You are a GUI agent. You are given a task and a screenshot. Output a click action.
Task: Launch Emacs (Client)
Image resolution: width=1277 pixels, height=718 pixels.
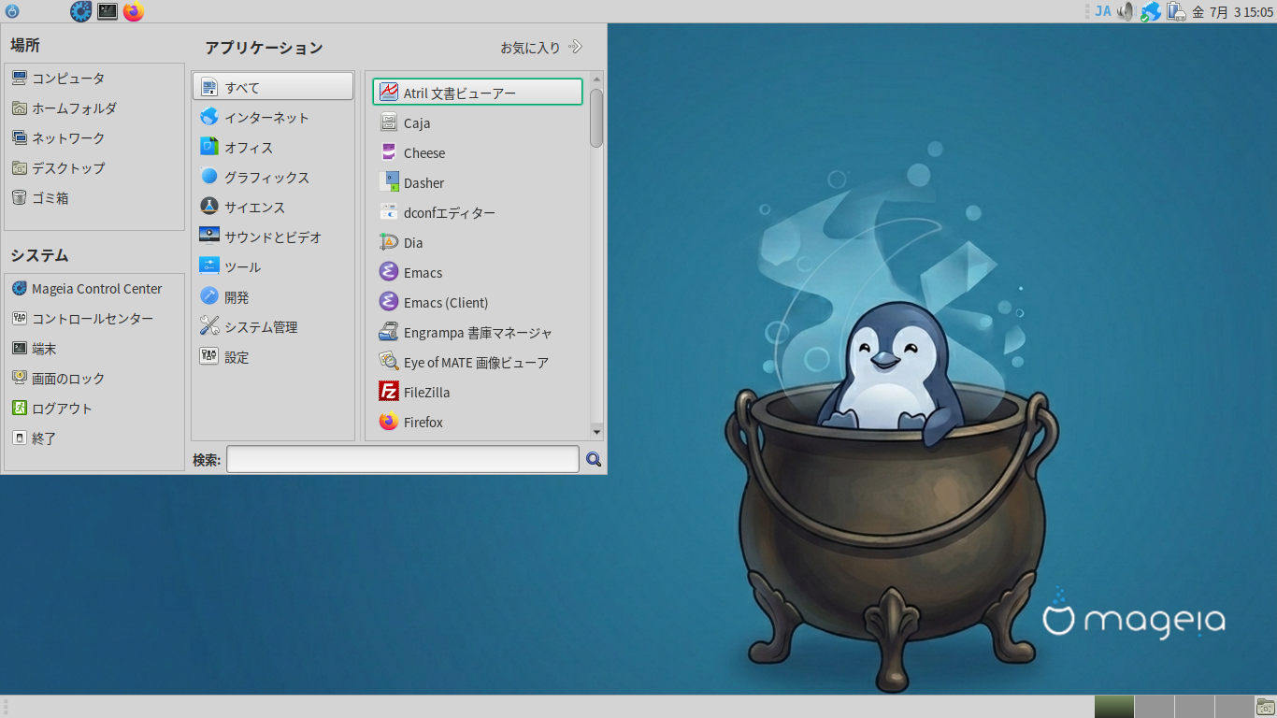click(477, 302)
